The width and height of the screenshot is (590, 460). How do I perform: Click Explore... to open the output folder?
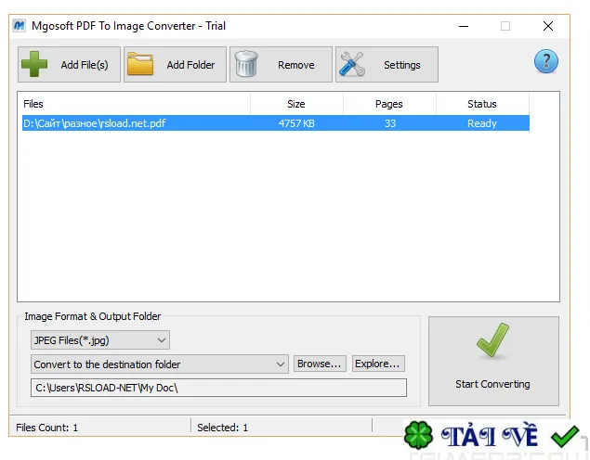[x=378, y=364]
